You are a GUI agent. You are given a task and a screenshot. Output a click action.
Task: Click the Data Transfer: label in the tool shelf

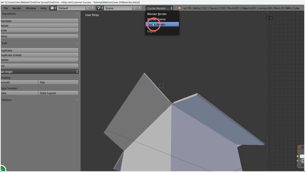point(9,88)
